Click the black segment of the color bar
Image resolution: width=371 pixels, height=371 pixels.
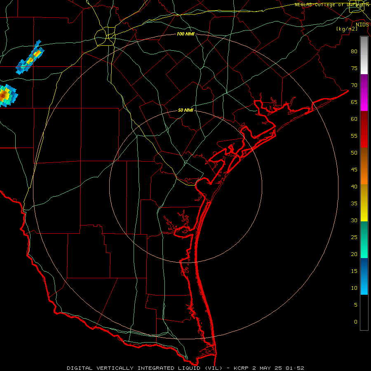pos(364,312)
